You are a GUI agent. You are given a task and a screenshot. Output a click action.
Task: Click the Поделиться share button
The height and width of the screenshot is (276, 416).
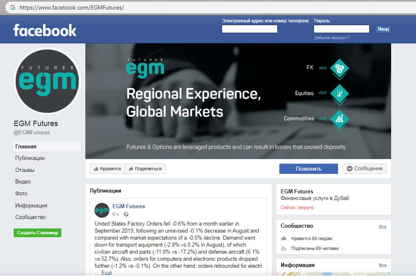145,169
